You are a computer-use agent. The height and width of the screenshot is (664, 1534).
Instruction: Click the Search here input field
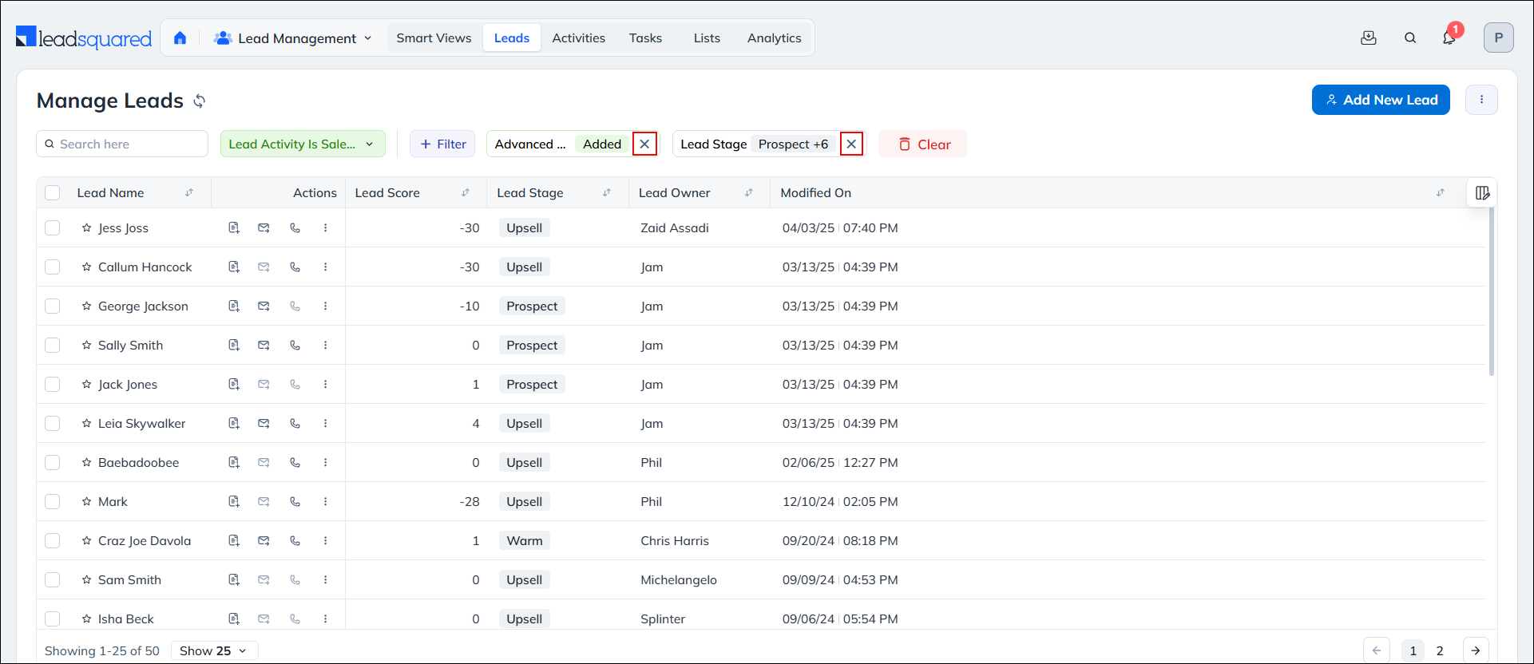tap(128, 144)
